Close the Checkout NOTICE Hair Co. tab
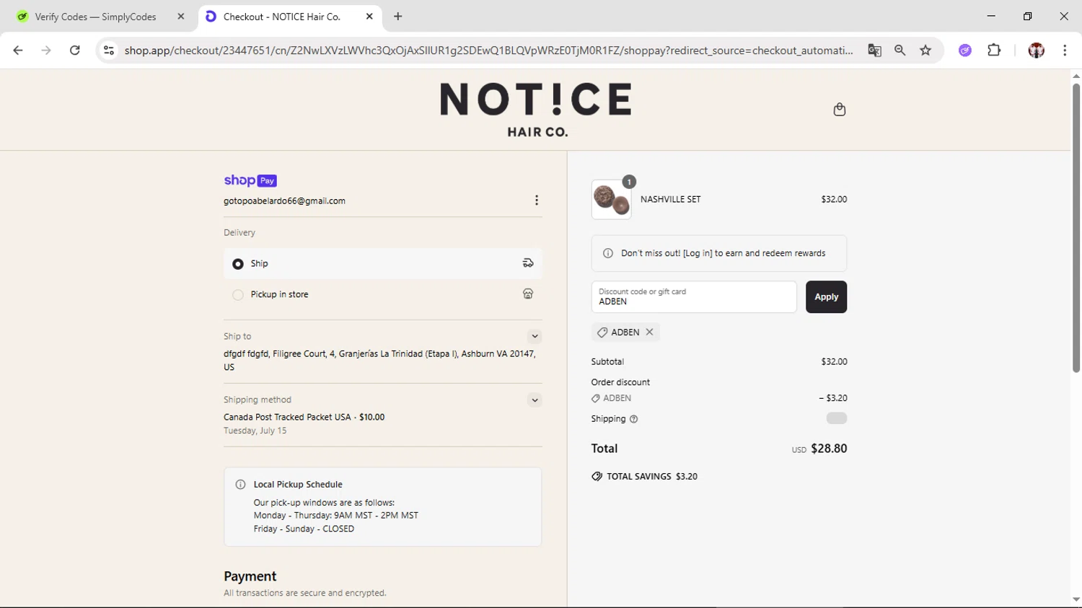The height and width of the screenshot is (608, 1082). pyautogui.click(x=369, y=16)
